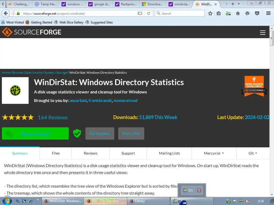Bookmark this page with the star icon
274x205 pixels.
210,13
